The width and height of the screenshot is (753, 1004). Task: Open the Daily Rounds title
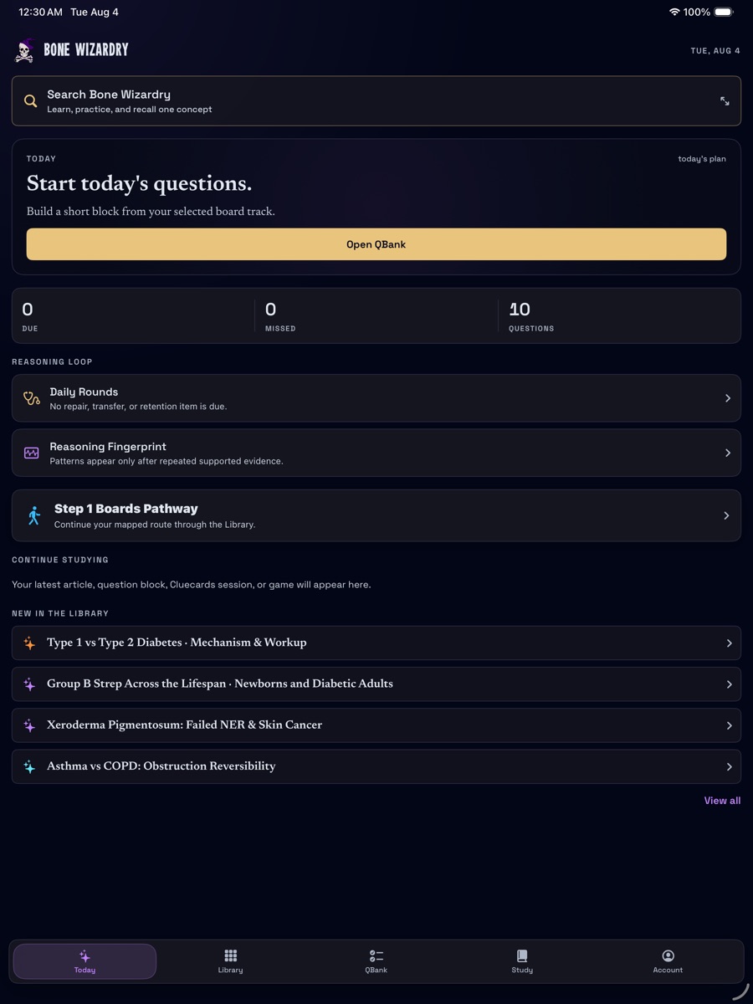pos(84,392)
